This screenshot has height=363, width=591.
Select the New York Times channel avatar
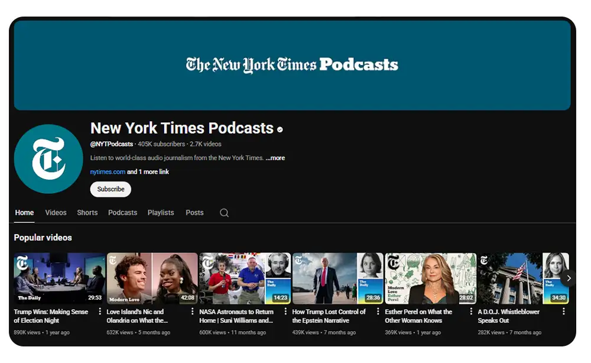[48, 158]
